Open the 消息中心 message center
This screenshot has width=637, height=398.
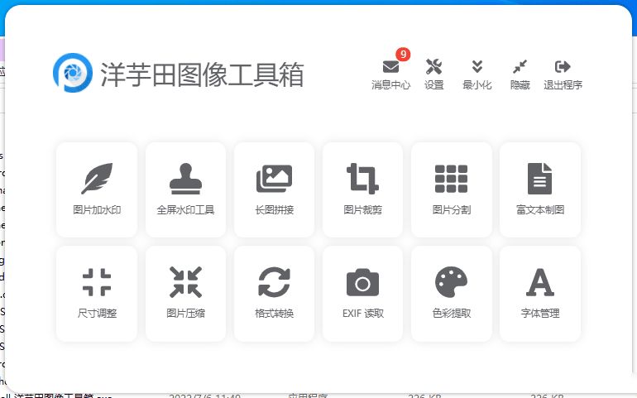(390, 74)
